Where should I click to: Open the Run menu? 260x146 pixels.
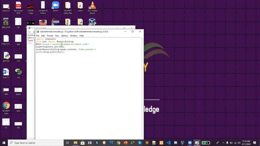coord(57,36)
